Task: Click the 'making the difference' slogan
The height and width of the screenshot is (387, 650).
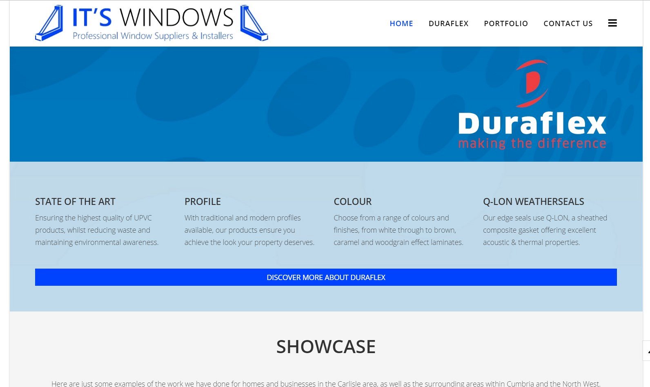Action: (532, 144)
